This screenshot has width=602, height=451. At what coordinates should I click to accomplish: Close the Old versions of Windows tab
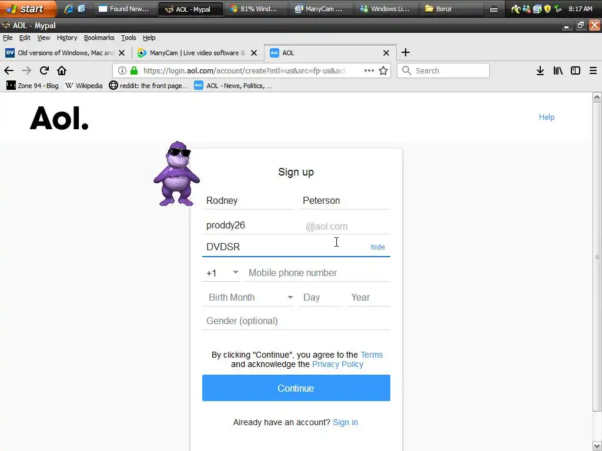(122, 53)
